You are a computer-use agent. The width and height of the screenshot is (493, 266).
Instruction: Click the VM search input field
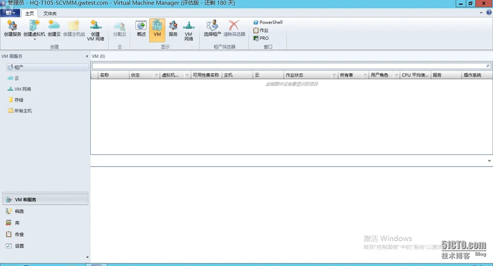(289, 66)
